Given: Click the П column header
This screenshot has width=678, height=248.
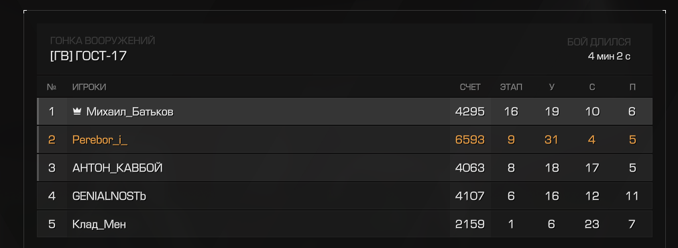Looking at the screenshot, I should pyautogui.click(x=632, y=87).
